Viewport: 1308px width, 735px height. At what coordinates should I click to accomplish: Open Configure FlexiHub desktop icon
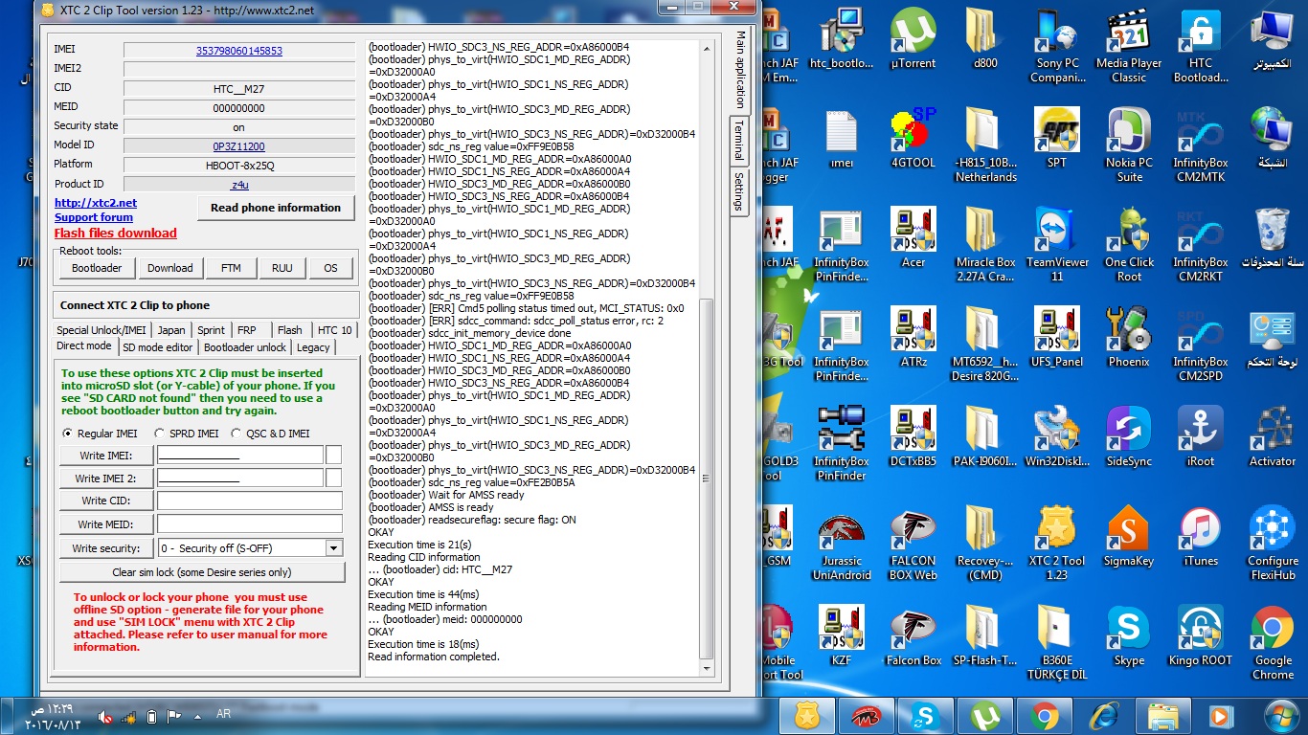(x=1273, y=543)
